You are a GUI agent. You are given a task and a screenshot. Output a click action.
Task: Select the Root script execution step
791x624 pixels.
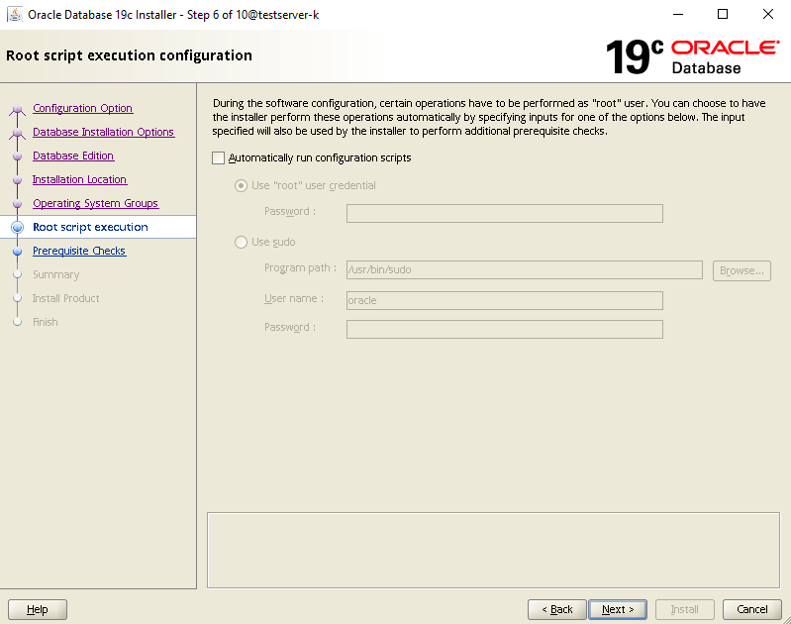click(90, 227)
